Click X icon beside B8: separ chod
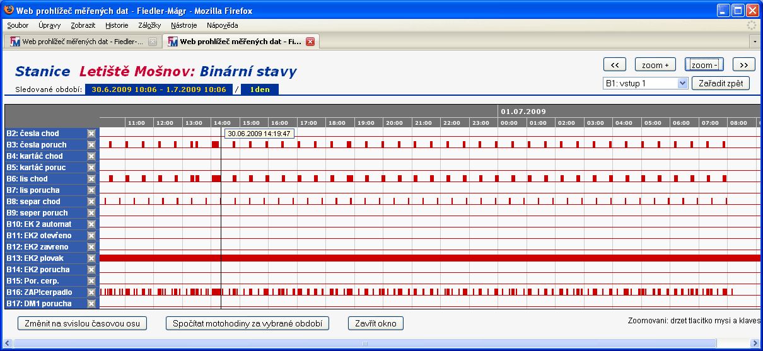Image resolution: width=763 pixels, height=351 pixels. pyautogui.click(x=91, y=202)
